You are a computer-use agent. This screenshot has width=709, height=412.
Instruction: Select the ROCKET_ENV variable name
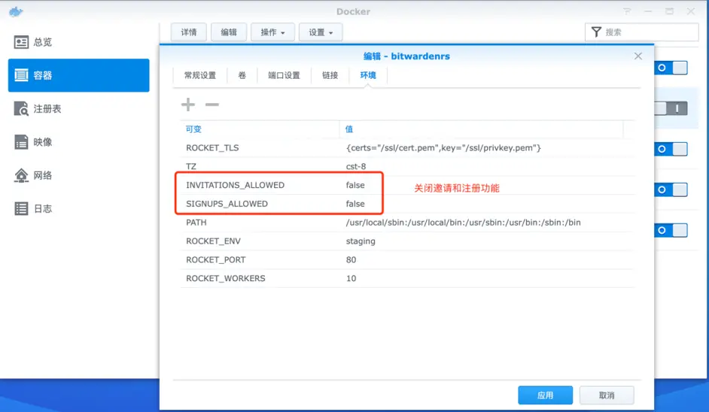tap(214, 241)
